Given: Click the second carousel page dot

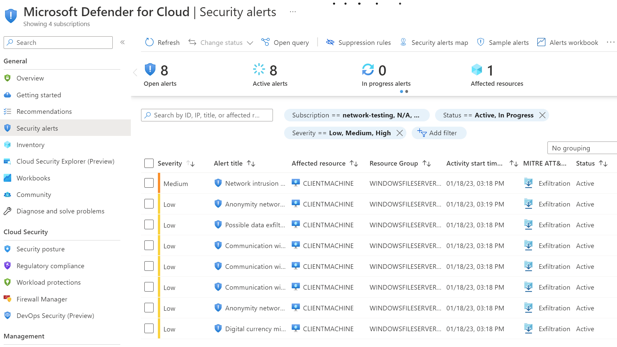Looking at the screenshot, I should point(407,91).
